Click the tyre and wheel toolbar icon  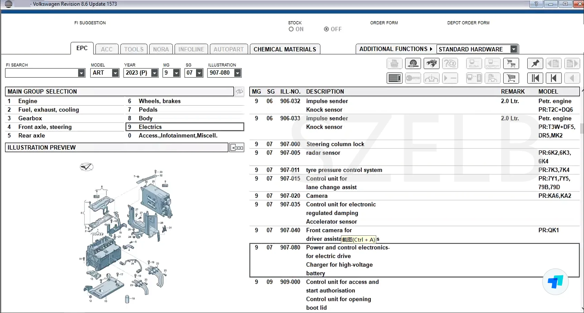tap(413, 63)
